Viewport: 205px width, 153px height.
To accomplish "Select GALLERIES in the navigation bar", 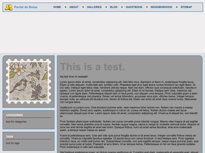I will coord(94,7).
